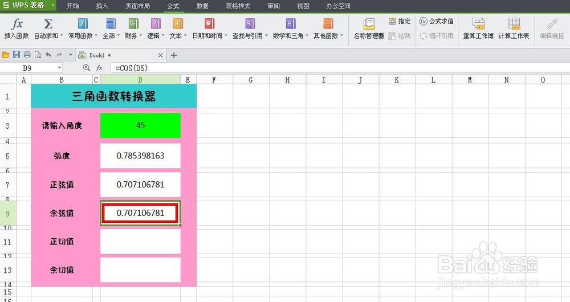Click Define name (指定) button
570x302 pixels.
[400, 22]
